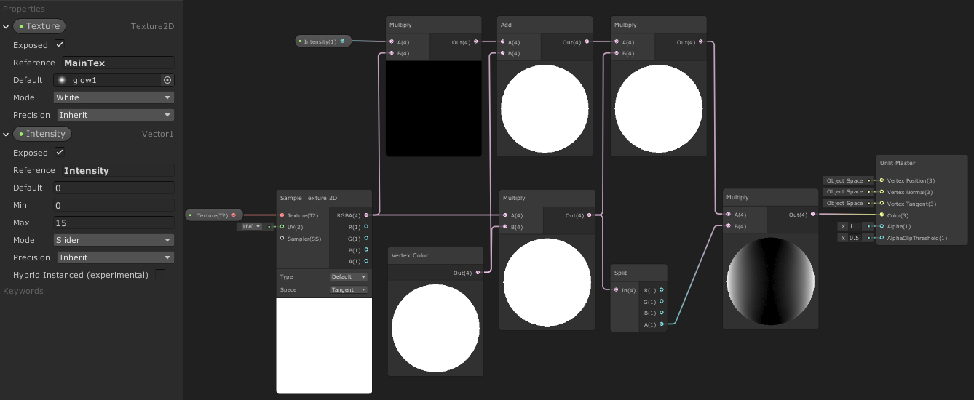This screenshot has height=400, width=974.
Task: Click the glow1 texture preview icon in Default field
Action: (62, 80)
